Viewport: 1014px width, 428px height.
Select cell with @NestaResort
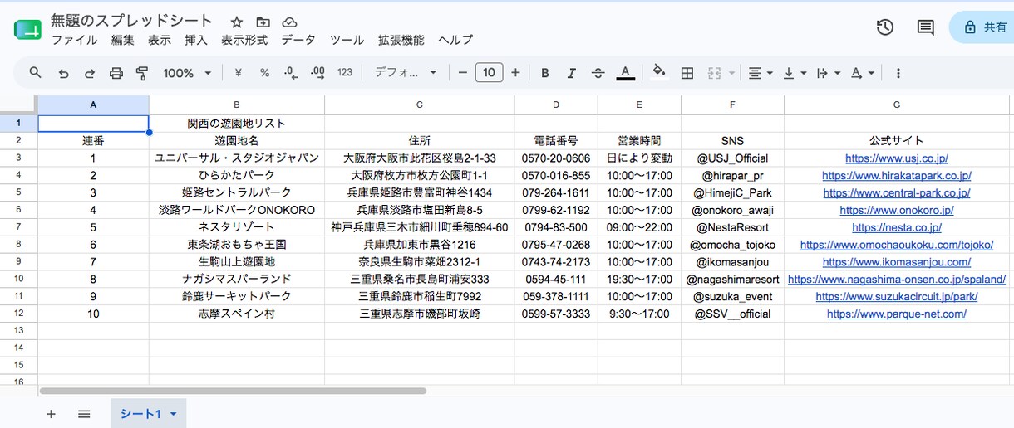pos(732,227)
